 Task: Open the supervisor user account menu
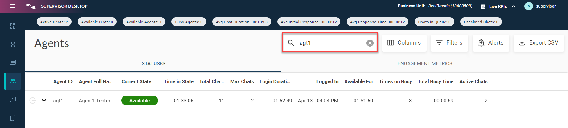pos(540,6)
